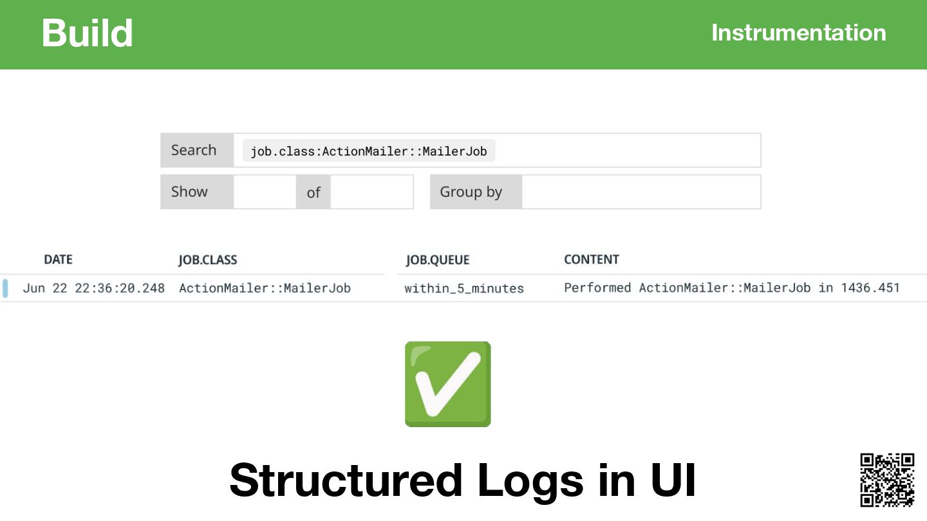This screenshot has width=927, height=521.
Task: Select the job.class:ActionMailer::MailerJob search tag
Action: pyautogui.click(x=369, y=151)
